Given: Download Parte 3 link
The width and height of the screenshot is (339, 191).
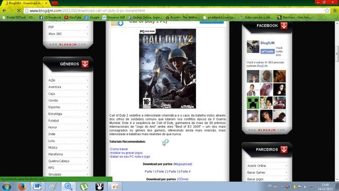Looking at the screenshot, I should 174,171.
